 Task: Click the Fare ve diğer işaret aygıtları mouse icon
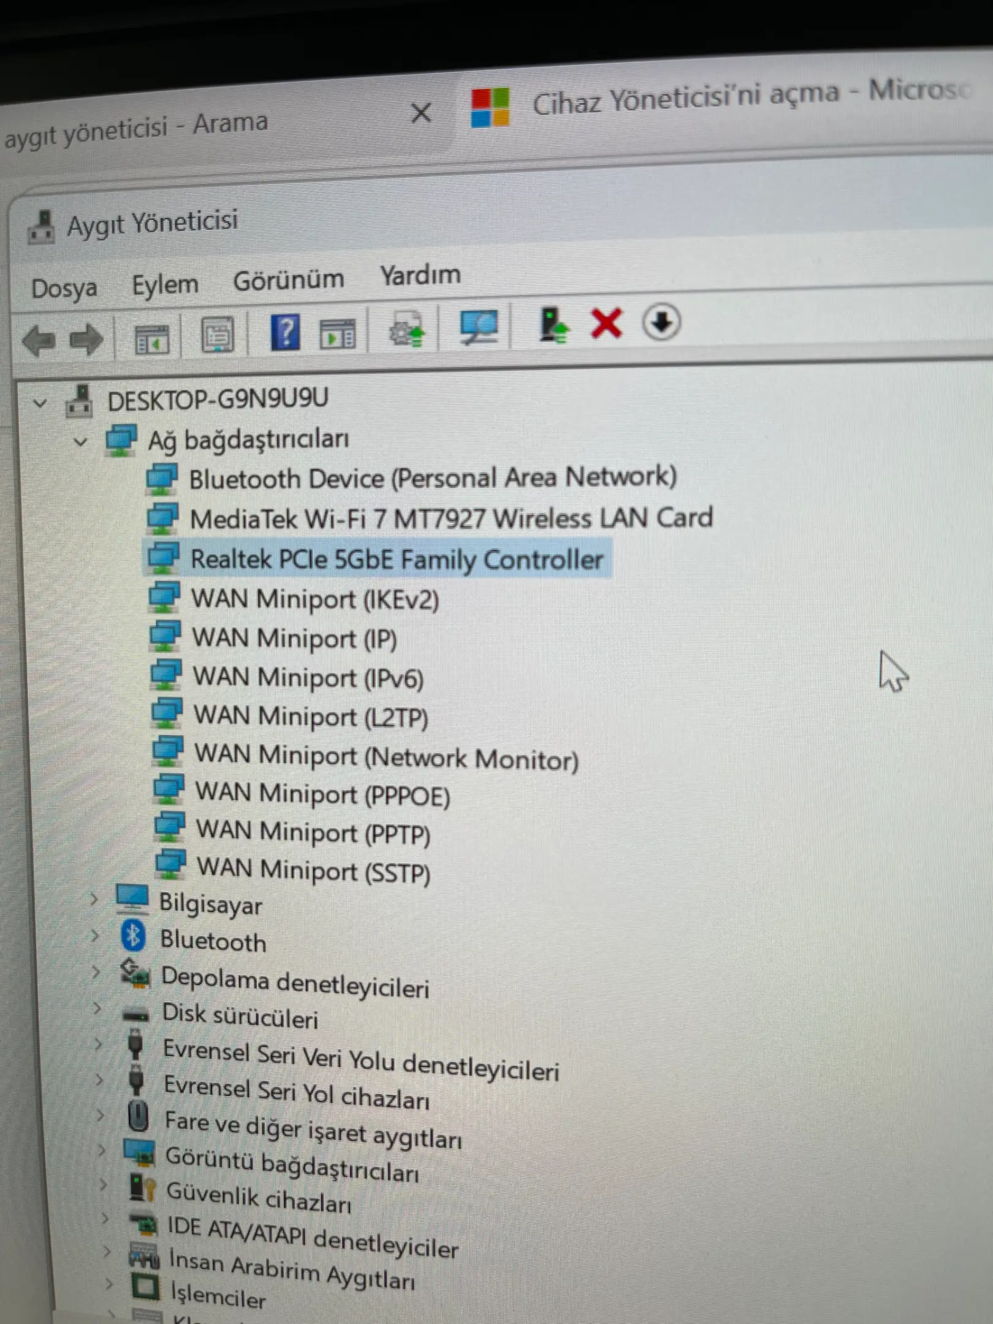click(x=139, y=1116)
